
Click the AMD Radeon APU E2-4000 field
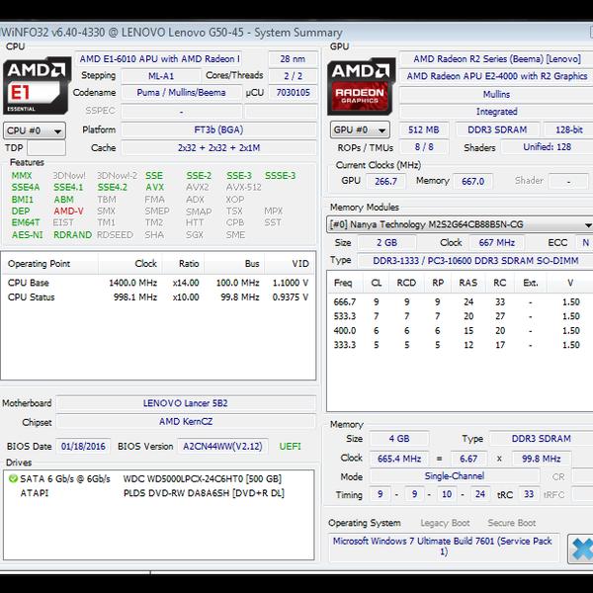pyautogui.click(x=496, y=76)
